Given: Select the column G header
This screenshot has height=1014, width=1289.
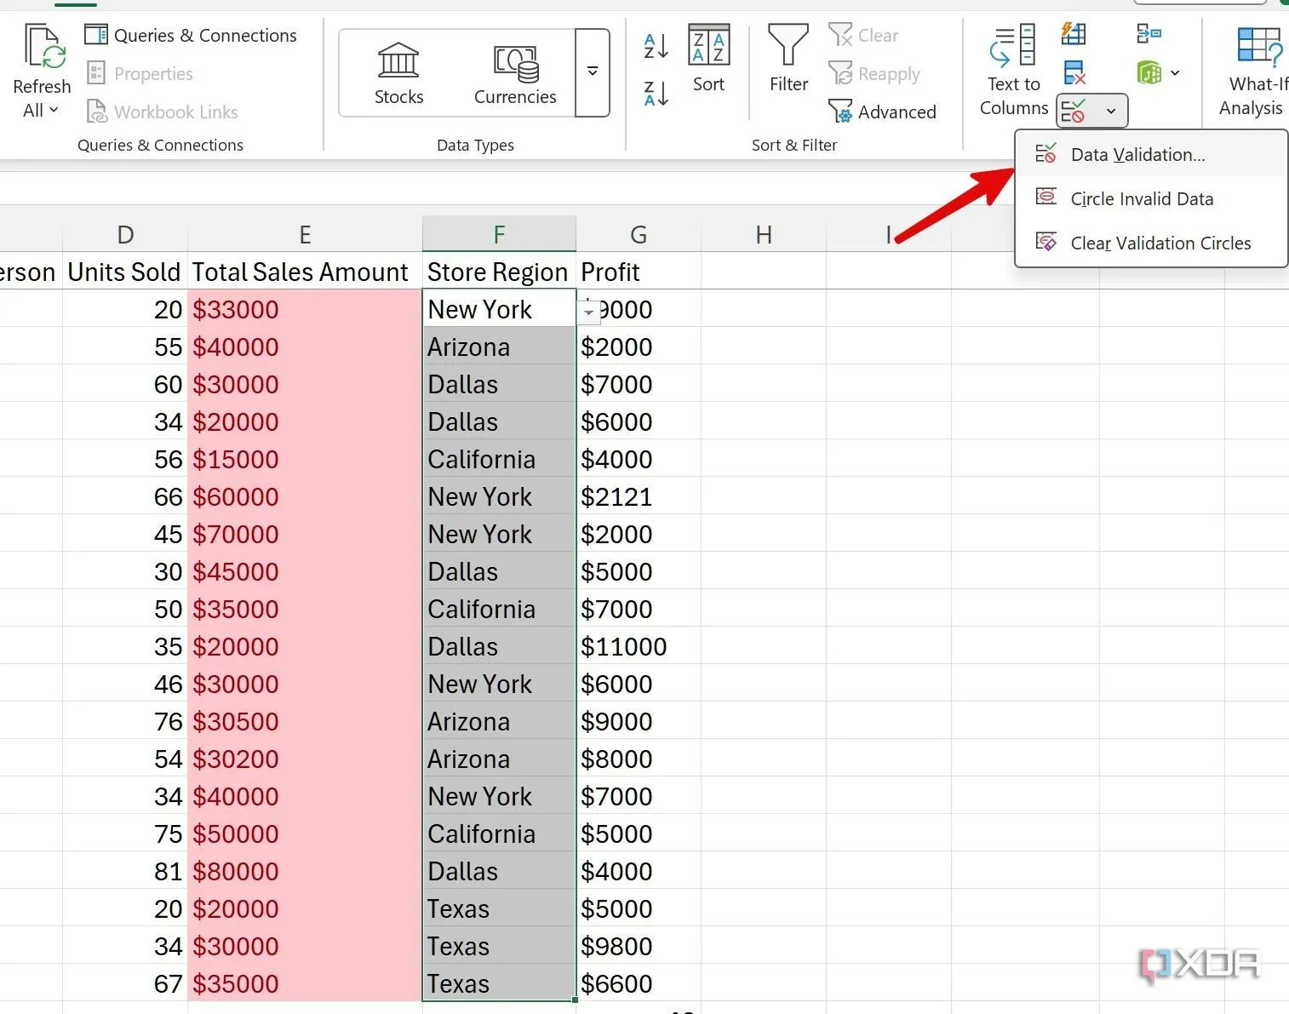Looking at the screenshot, I should point(638,234).
